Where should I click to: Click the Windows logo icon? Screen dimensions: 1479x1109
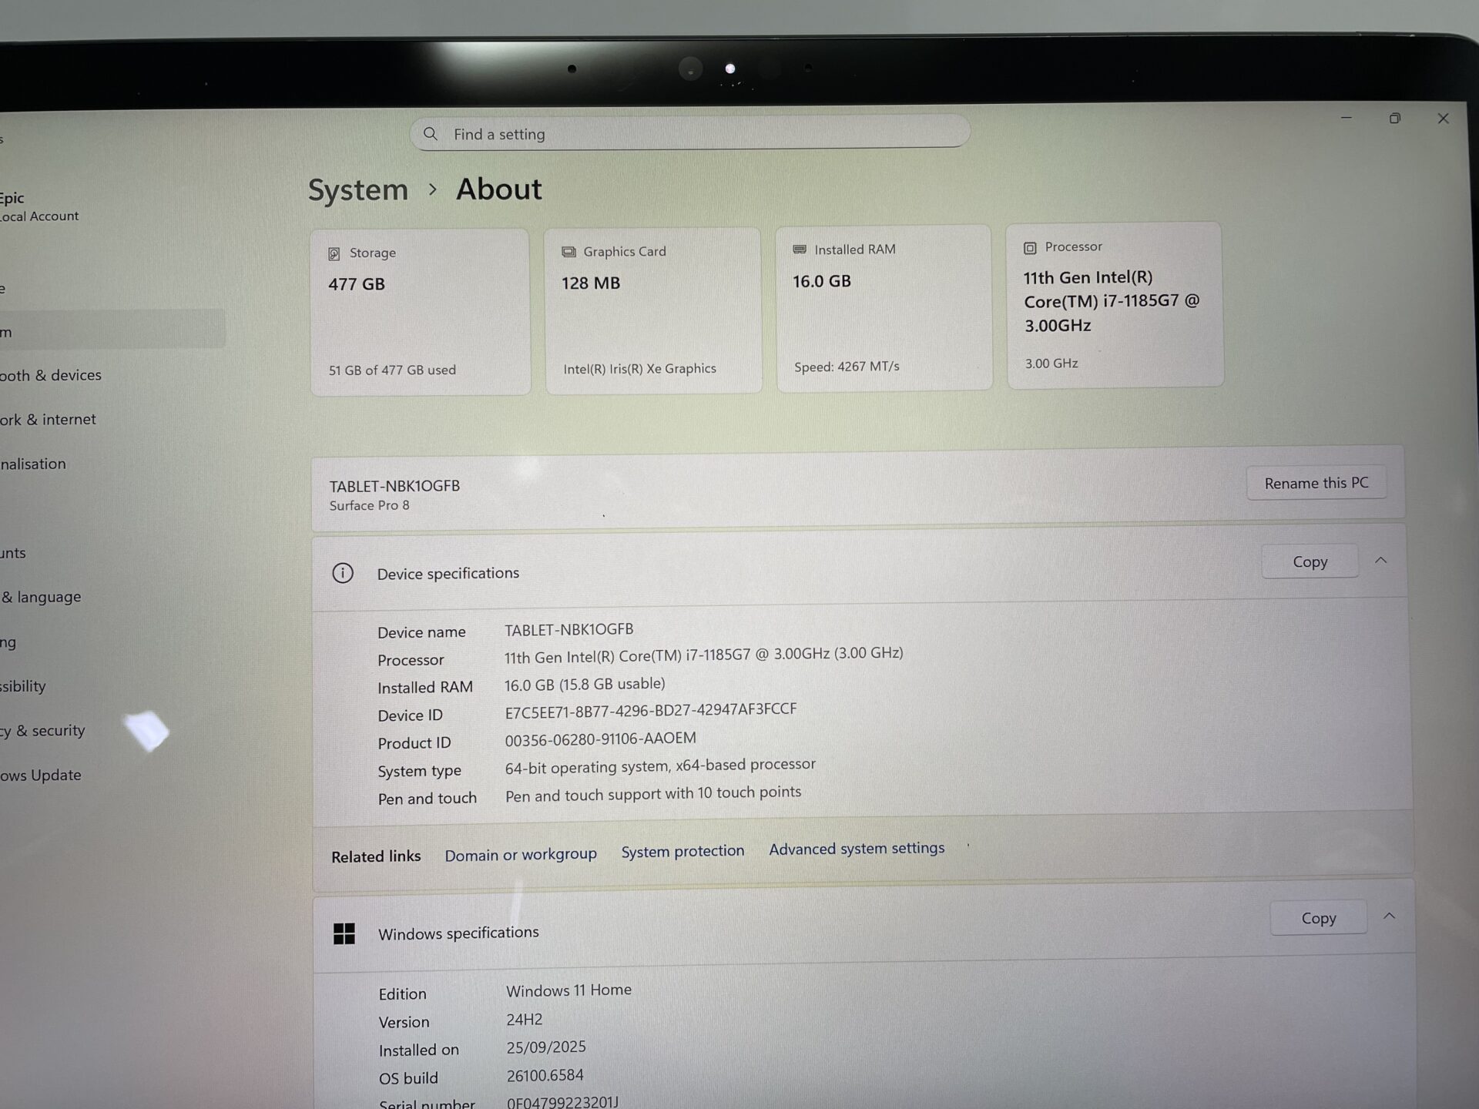click(344, 933)
